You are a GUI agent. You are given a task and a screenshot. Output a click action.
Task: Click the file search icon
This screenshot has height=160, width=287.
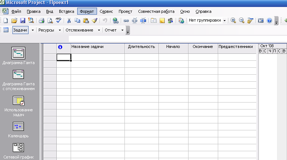pos(31,21)
